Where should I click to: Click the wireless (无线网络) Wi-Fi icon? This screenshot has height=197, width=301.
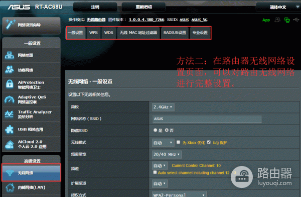(10, 172)
